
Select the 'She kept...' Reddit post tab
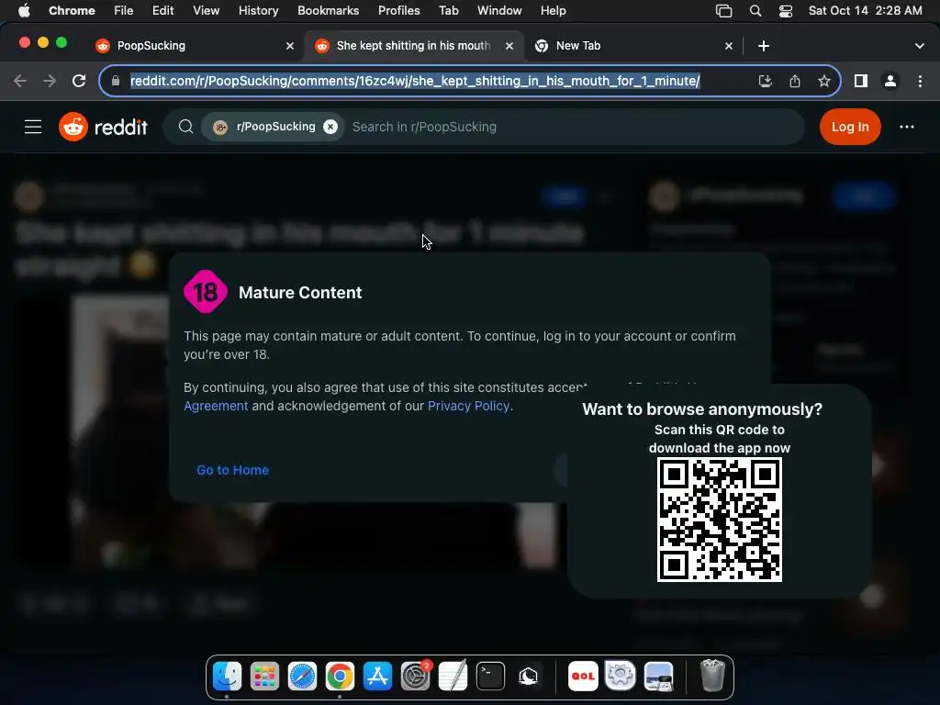point(414,46)
